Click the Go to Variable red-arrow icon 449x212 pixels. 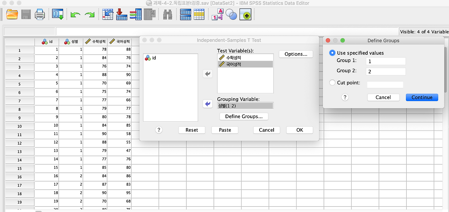[x=121, y=14]
